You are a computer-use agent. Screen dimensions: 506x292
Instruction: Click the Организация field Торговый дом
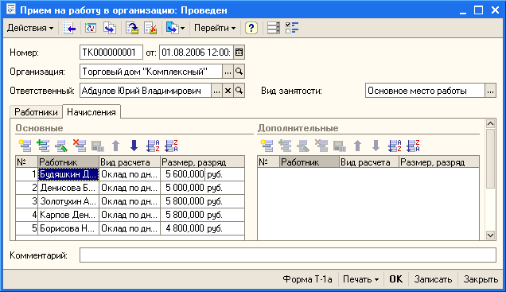point(151,72)
